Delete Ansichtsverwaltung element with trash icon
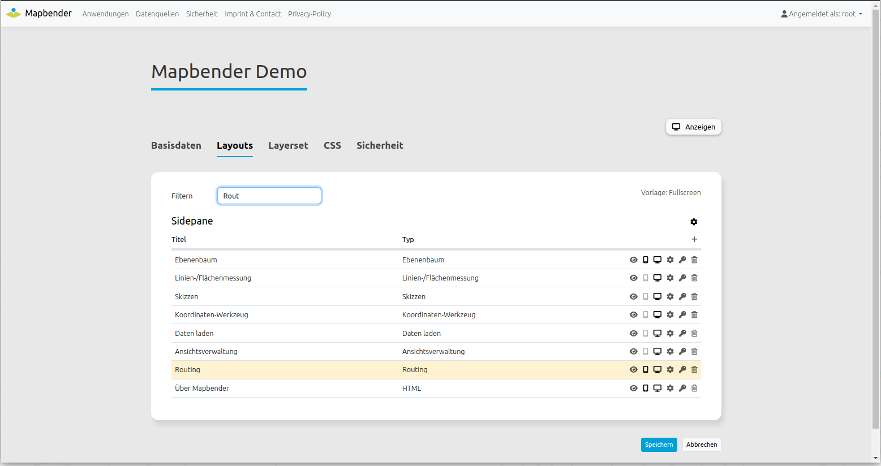881x466 pixels. [694, 351]
